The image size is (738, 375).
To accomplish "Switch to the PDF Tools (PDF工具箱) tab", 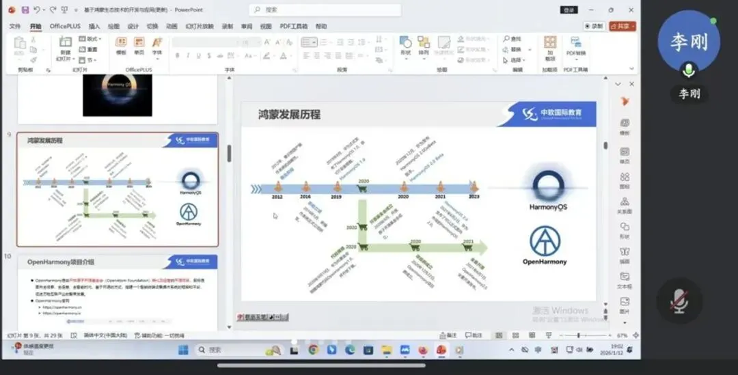I will [294, 27].
